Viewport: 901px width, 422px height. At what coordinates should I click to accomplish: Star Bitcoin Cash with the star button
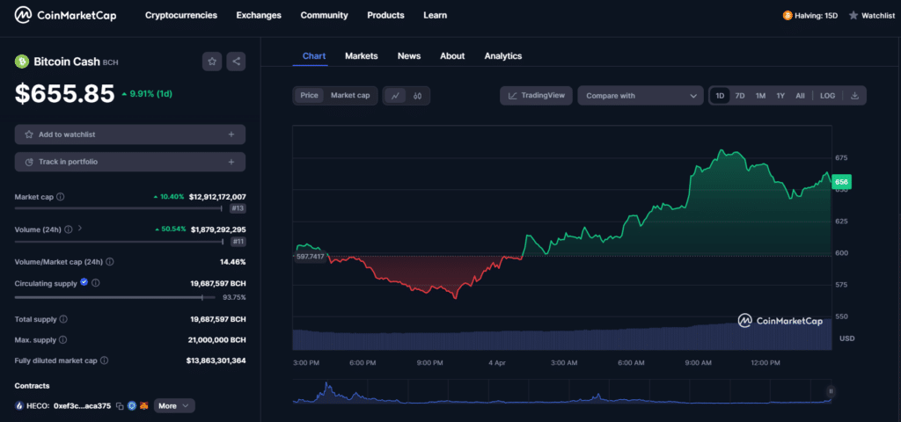coord(212,62)
